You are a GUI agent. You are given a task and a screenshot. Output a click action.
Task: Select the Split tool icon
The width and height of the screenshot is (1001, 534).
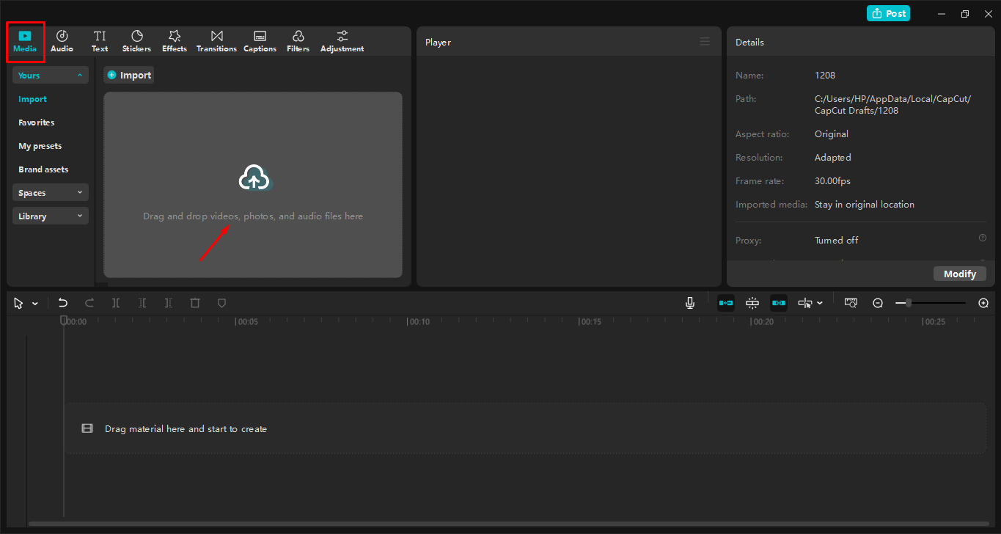coord(116,302)
